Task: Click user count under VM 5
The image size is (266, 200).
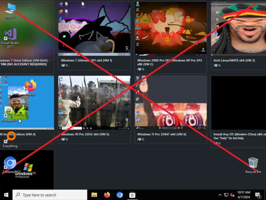Action: coord(64,139)
